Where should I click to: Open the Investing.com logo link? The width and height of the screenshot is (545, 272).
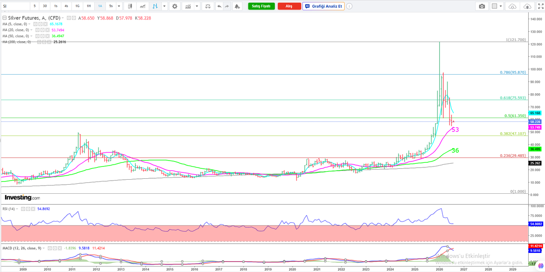pos(22,198)
